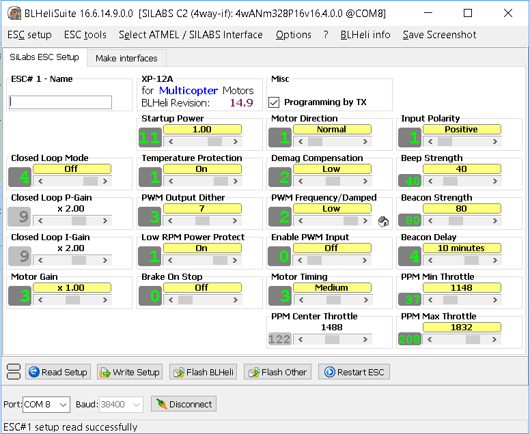Image resolution: width=530 pixels, height=434 pixels.
Task: Click Input Polarity right arrow
Action: point(495,142)
